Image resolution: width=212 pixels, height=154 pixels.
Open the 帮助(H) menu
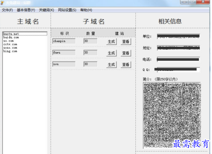86,10
